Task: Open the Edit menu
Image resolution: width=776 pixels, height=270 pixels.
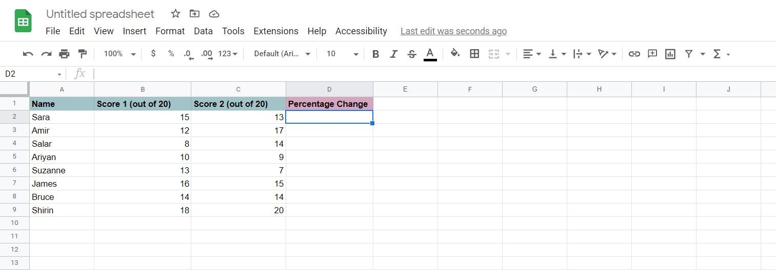Action: click(77, 31)
